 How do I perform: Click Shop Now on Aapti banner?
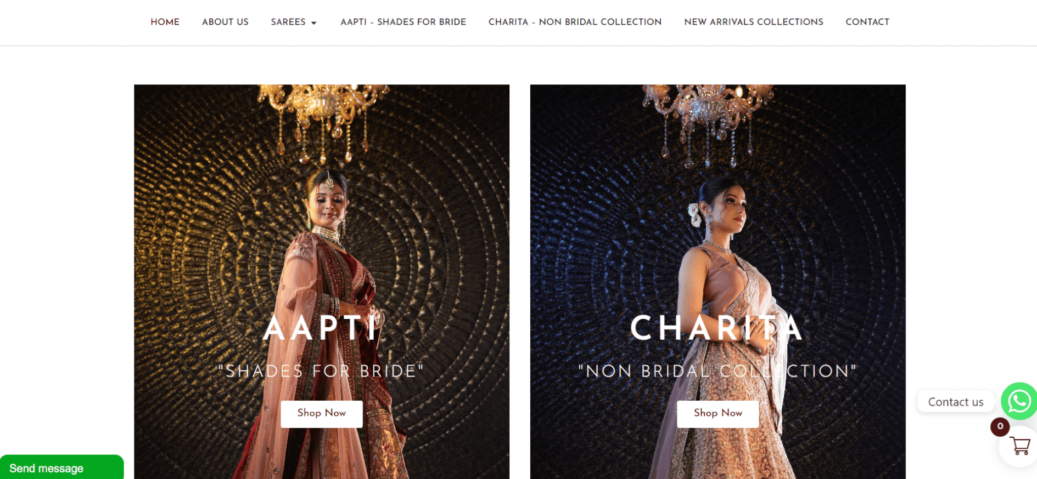[322, 414]
